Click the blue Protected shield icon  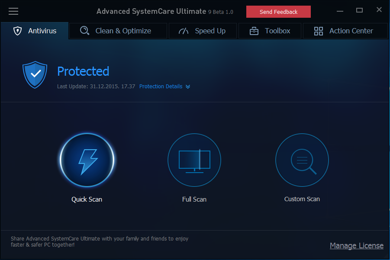[x=35, y=75]
